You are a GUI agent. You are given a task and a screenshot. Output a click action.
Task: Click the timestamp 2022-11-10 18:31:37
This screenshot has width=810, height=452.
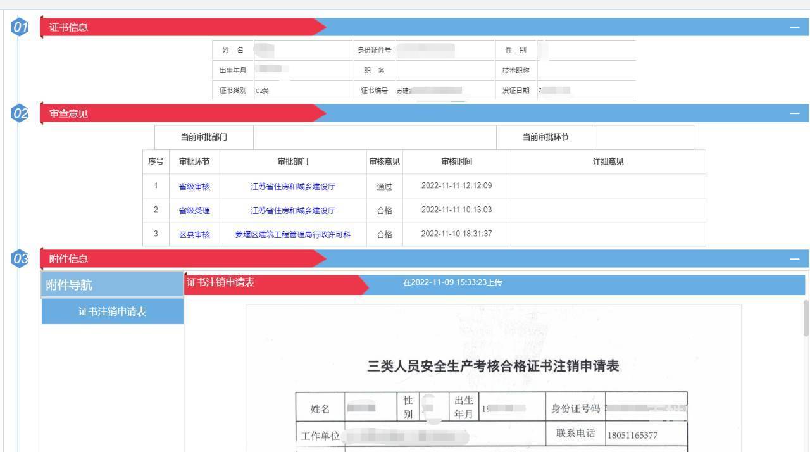click(x=456, y=234)
